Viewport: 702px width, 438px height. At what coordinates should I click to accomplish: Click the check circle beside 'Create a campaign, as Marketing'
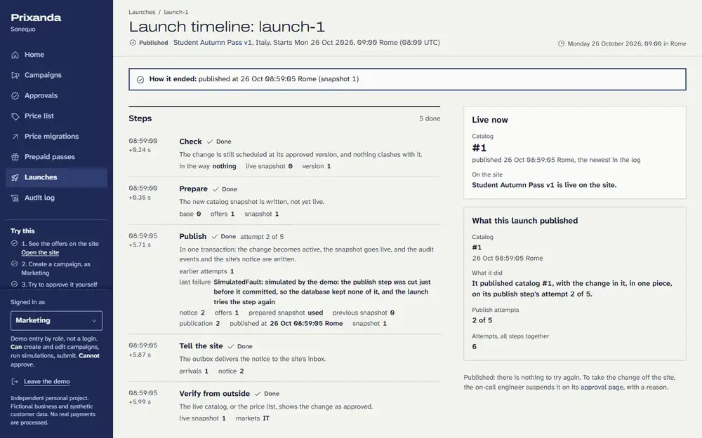click(x=14, y=264)
